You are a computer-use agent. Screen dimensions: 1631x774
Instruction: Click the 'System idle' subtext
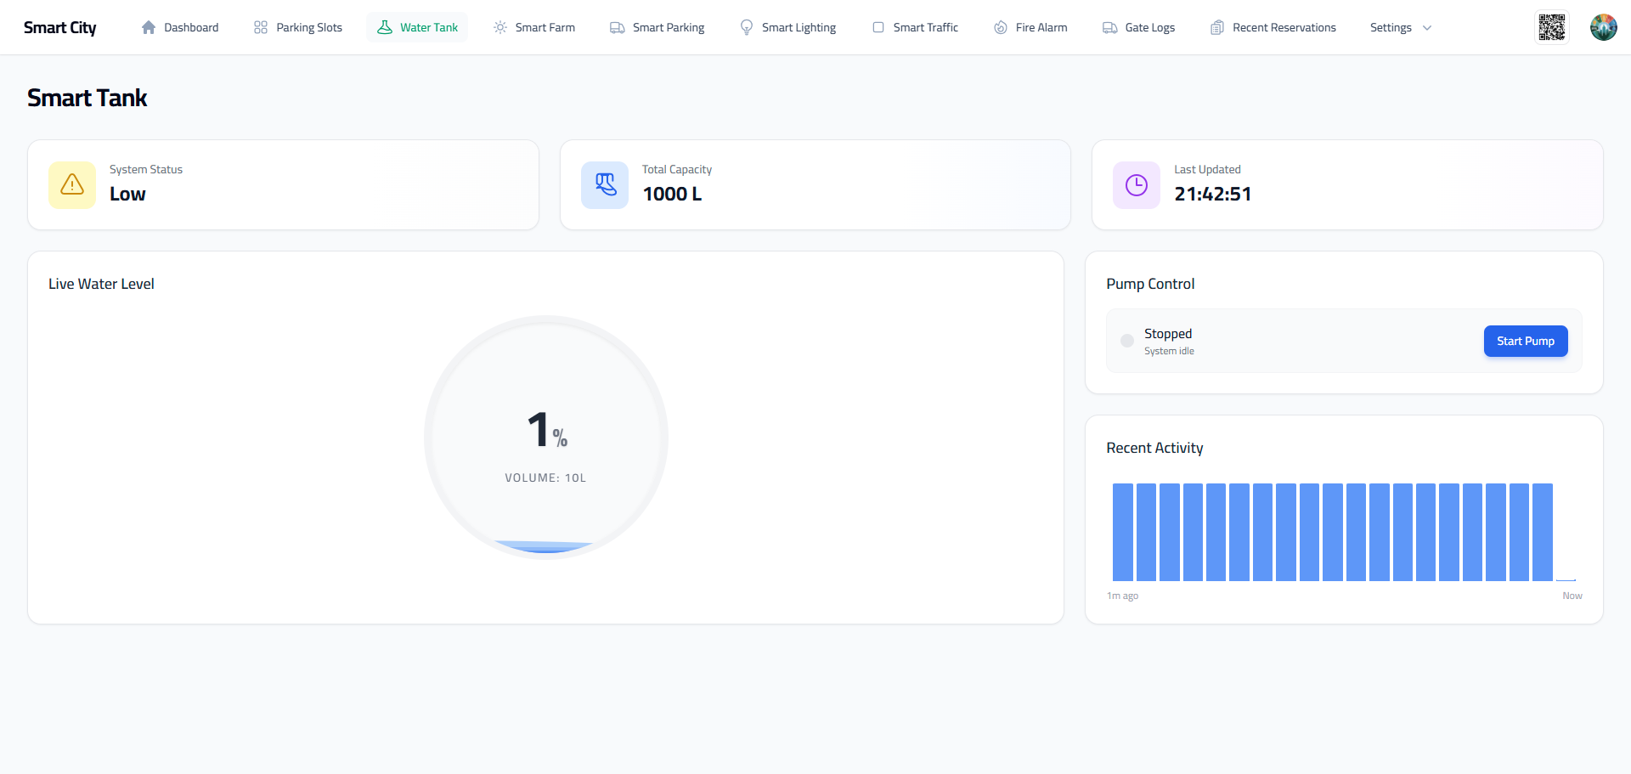tap(1169, 351)
